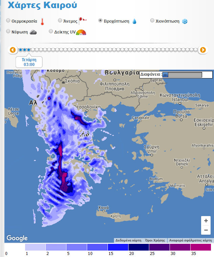This screenshot has width=214, height=257.
Task: Click the snowflake icon beside Χιονόπτωση
Action: tap(185, 21)
